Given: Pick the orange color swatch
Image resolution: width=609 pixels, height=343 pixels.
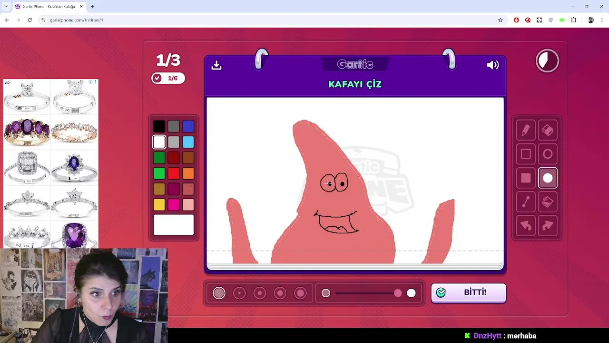Looking at the screenshot, I should tap(188, 173).
